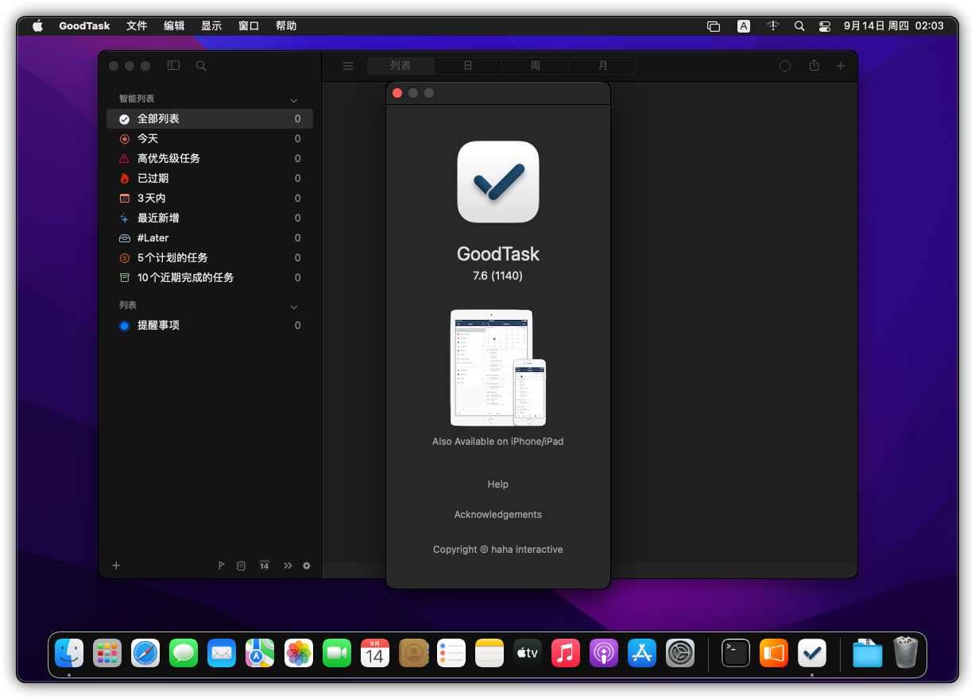
Task: Click the flag icon in sidebar footer
Action: (x=221, y=566)
